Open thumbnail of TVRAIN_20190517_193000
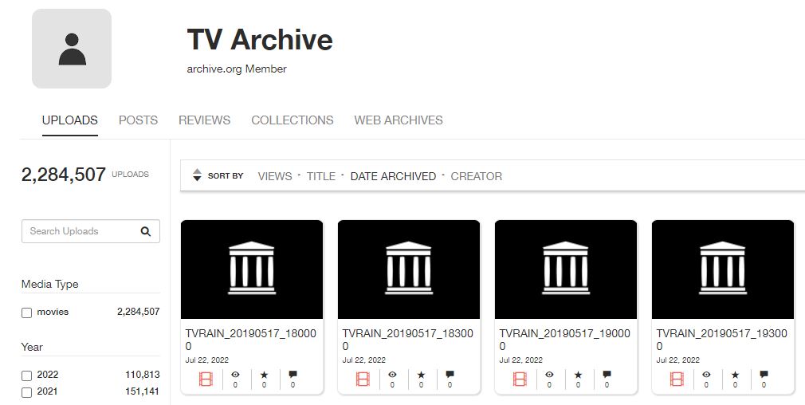The image size is (805, 405). (723, 269)
